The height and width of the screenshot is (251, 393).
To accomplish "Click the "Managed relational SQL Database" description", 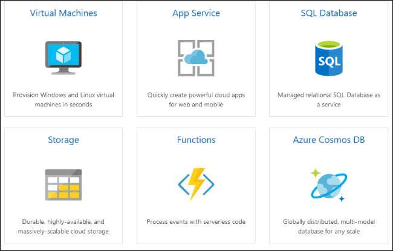I will [329, 100].
